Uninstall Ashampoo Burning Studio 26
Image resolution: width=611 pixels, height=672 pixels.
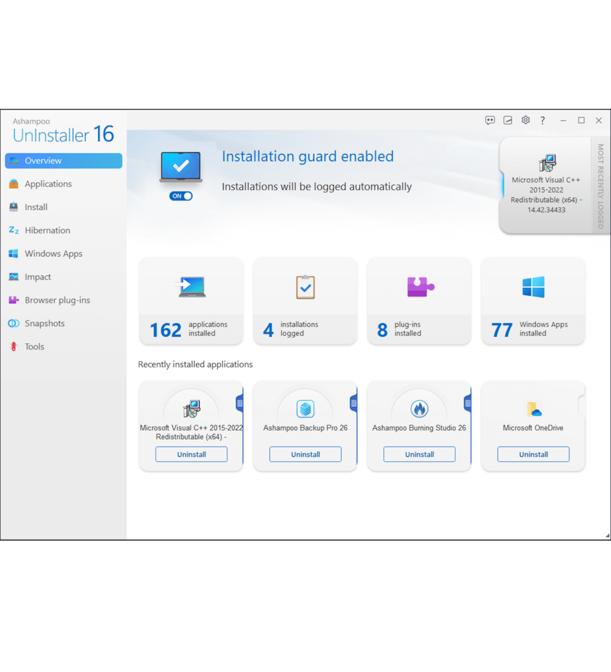point(419,455)
